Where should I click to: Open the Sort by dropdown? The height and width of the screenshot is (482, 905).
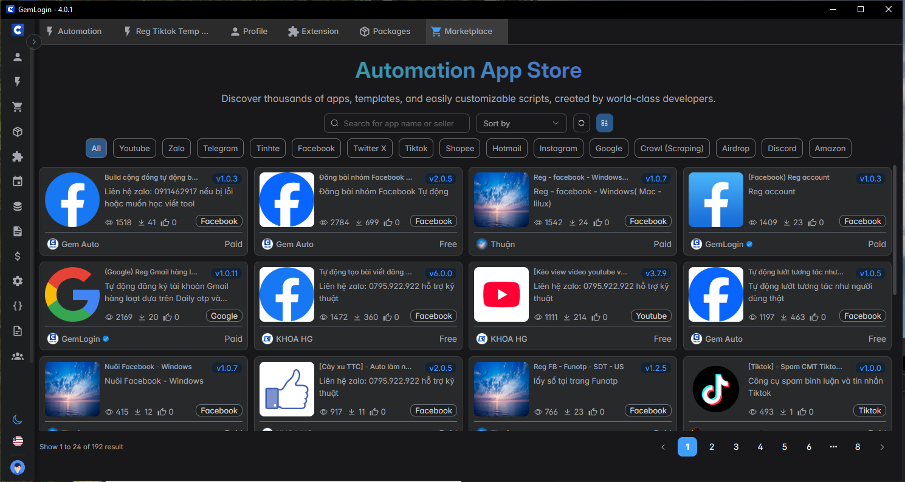pyautogui.click(x=521, y=123)
